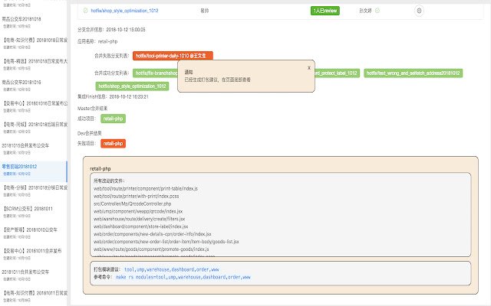Select sidebar item 【SCRM公交车】20181011

click(34, 212)
